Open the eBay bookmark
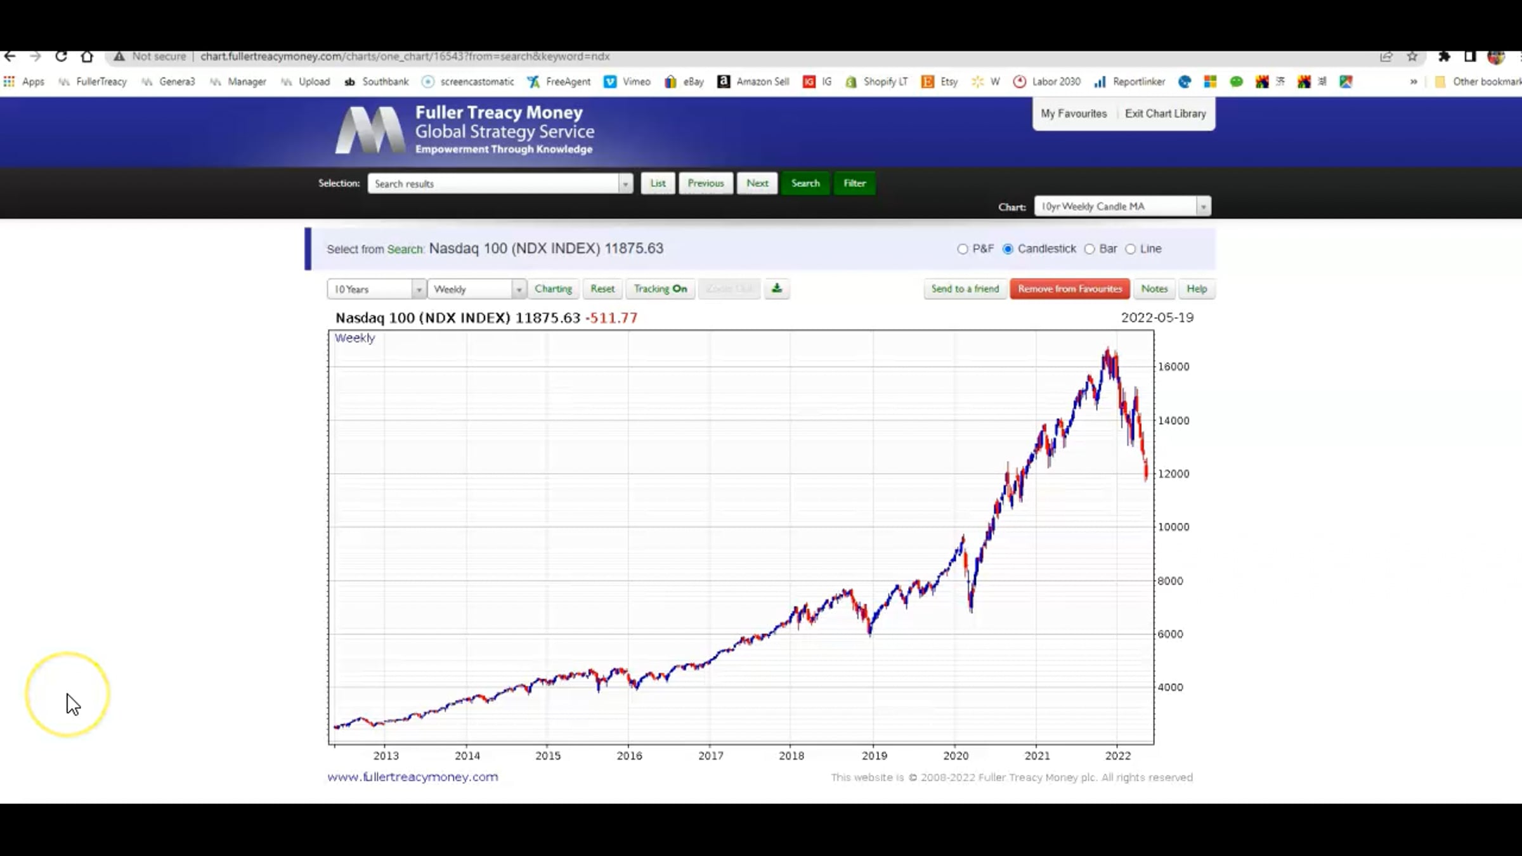The width and height of the screenshot is (1522, 856). [684, 82]
